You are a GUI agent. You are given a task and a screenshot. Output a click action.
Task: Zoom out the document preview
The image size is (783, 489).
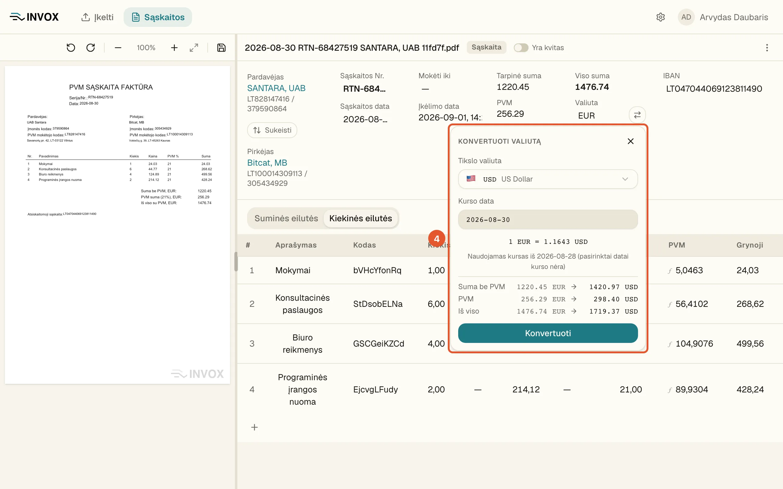[x=118, y=48]
